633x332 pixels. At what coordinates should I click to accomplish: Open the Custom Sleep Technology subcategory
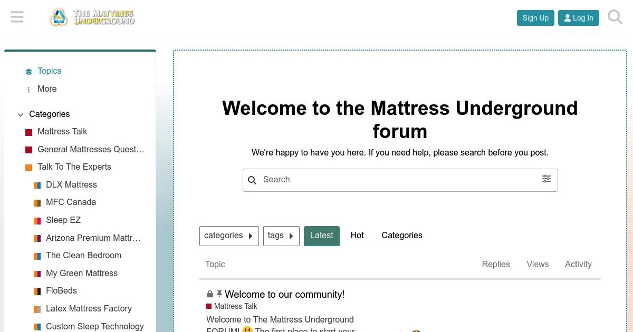coord(95,327)
